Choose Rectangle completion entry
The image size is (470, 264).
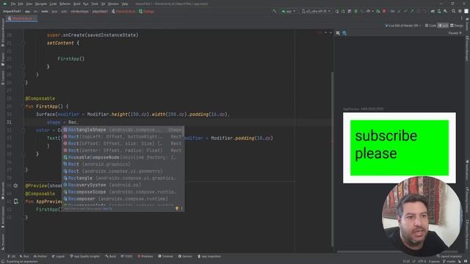[123, 177]
